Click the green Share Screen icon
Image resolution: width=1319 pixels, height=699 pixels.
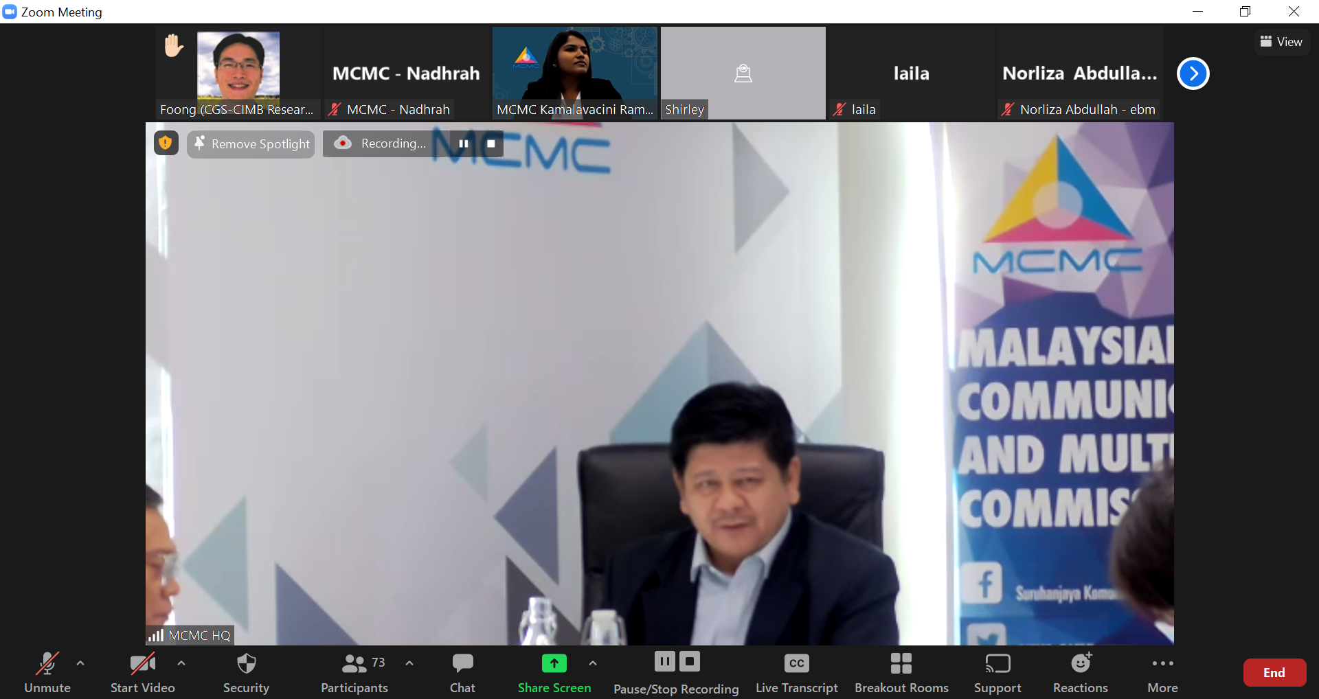pyautogui.click(x=554, y=663)
